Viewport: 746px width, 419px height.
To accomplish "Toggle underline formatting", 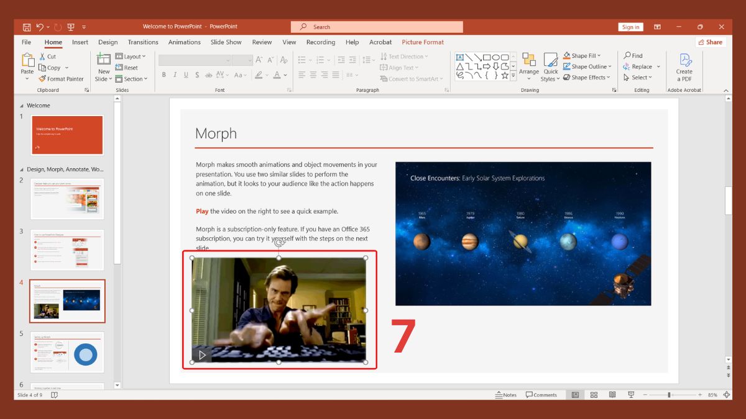I will pyautogui.click(x=185, y=74).
